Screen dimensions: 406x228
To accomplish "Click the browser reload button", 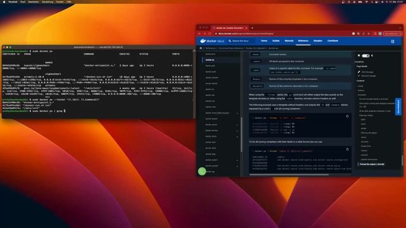I will point(209,34).
